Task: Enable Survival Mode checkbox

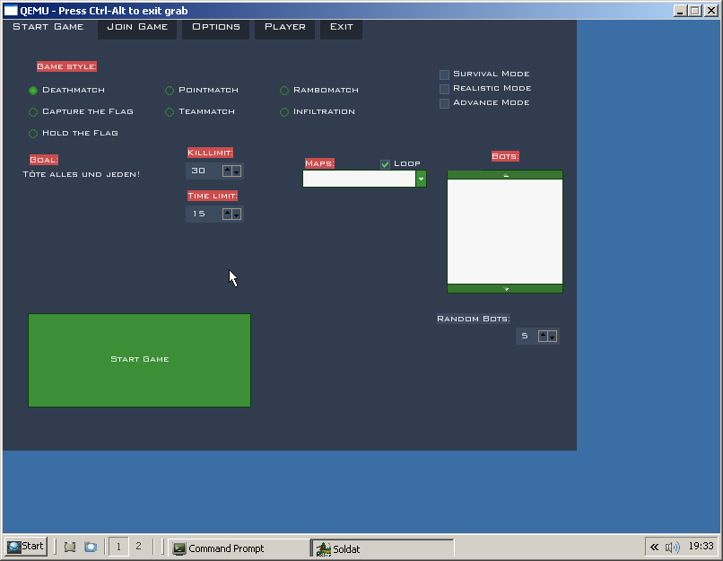Action: [x=444, y=75]
